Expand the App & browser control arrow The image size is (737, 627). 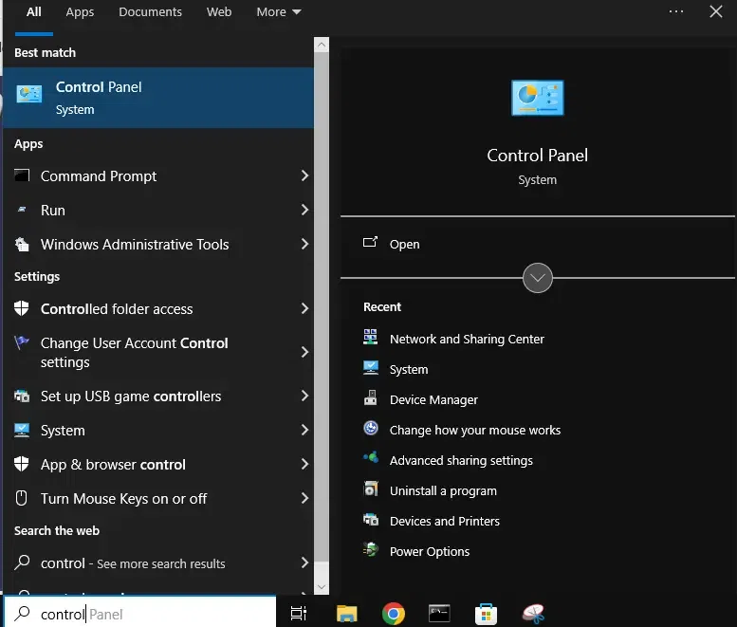[x=304, y=464]
